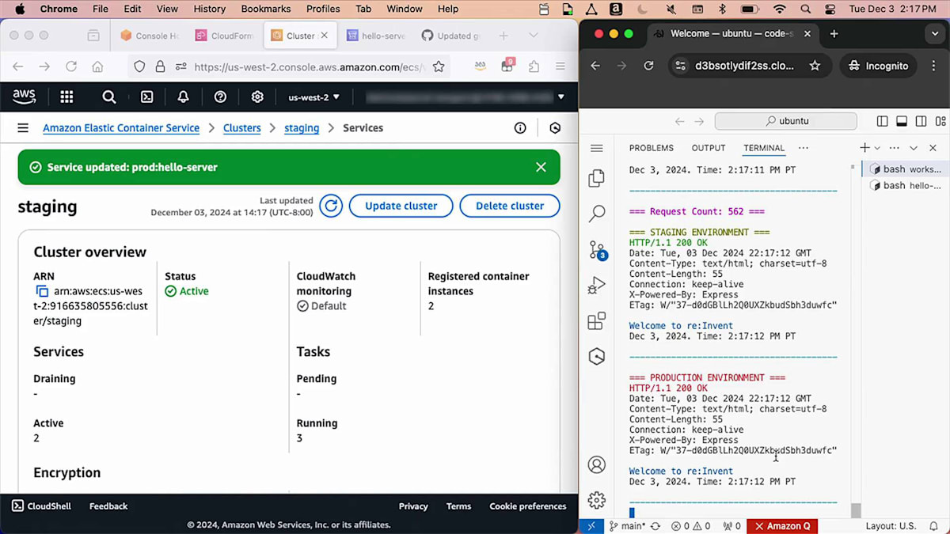
Task: Open AWS console settings gear
Action: click(x=257, y=97)
